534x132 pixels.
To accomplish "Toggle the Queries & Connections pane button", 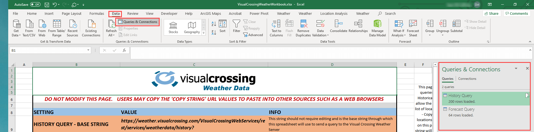I will pos(138,22).
